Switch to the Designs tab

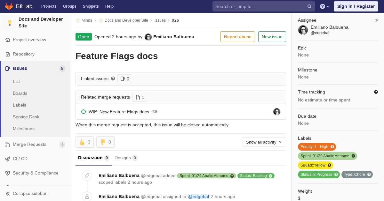point(126,158)
